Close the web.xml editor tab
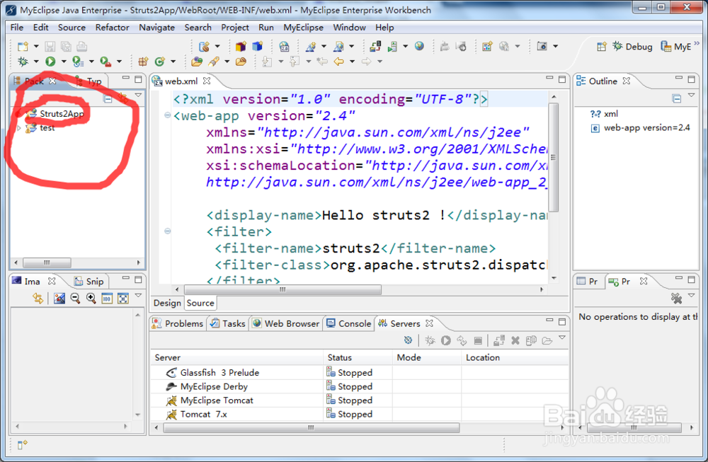The image size is (708, 462). (x=207, y=81)
